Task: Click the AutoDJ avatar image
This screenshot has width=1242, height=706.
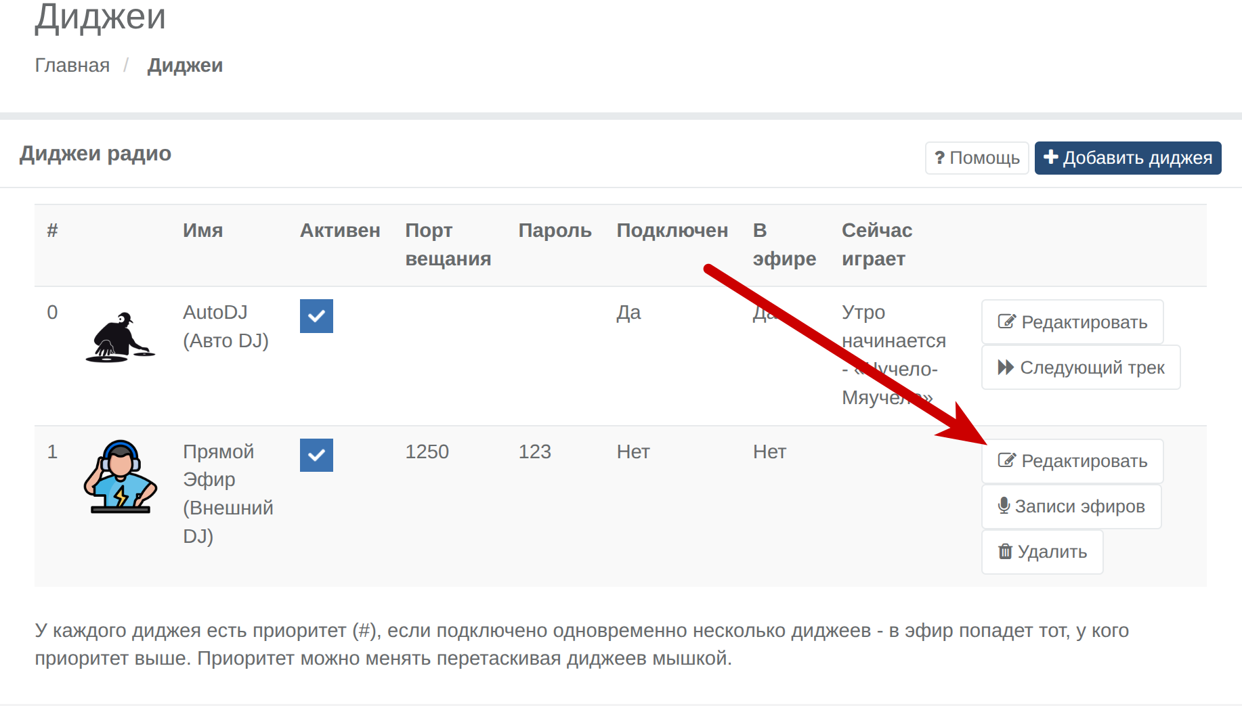Action: [120, 337]
